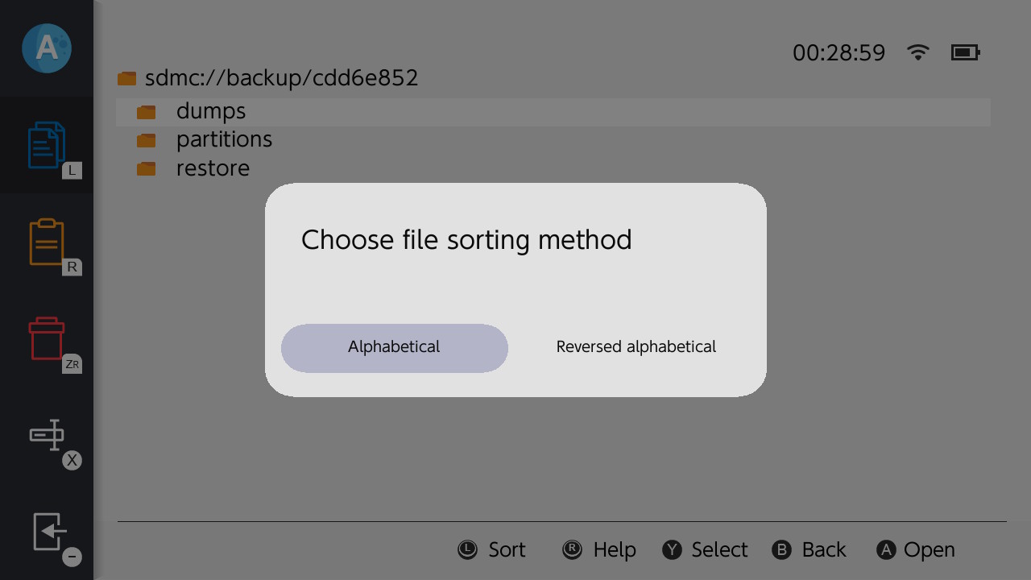Image resolution: width=1031 pixels, height=580 pixels.
Task: Click the sdmc://backup/cdd6e852 path label
Action: [281, 78]
